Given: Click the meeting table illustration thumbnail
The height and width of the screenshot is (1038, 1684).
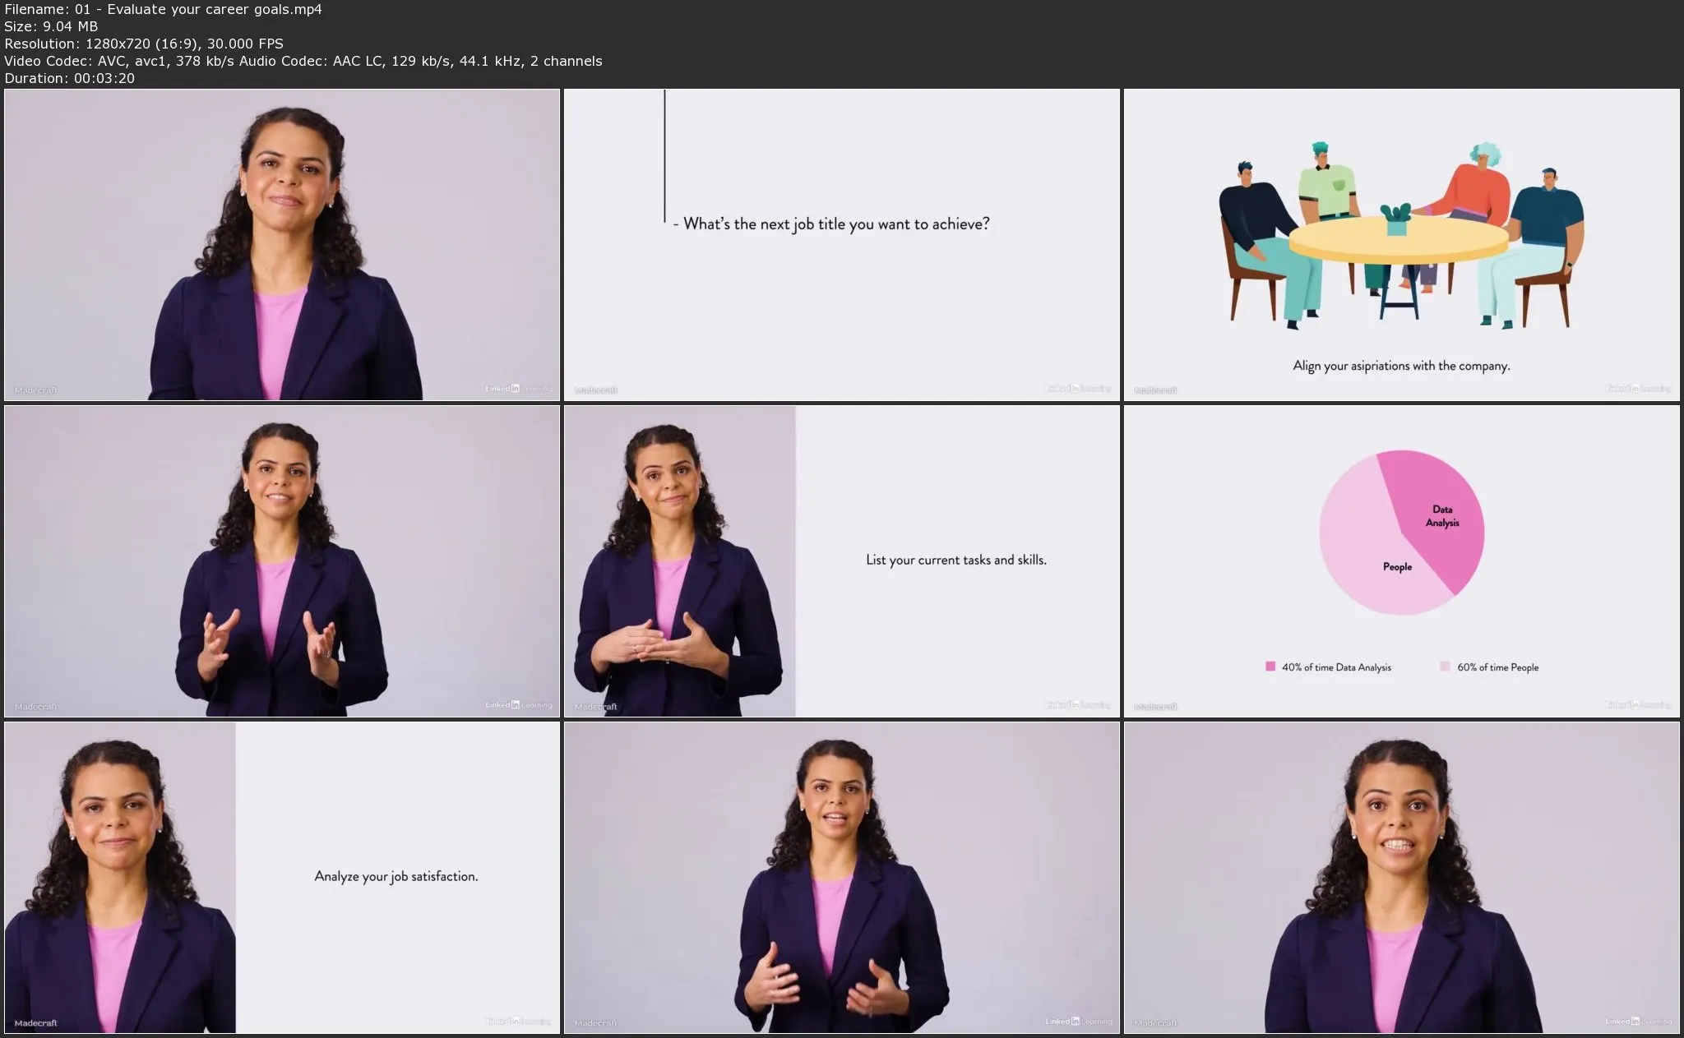Looking at the screenshot, I should 1402,245.
